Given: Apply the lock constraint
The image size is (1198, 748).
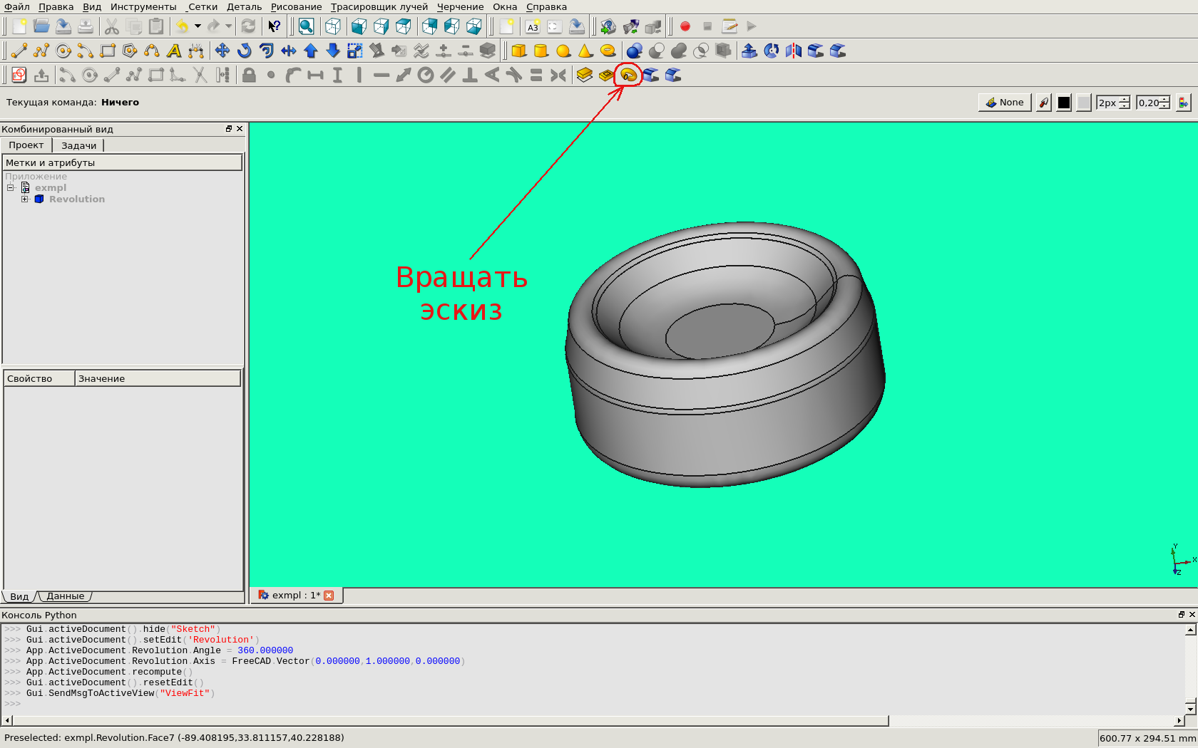Looking at the screenshot, I should (x=249, y=75).
